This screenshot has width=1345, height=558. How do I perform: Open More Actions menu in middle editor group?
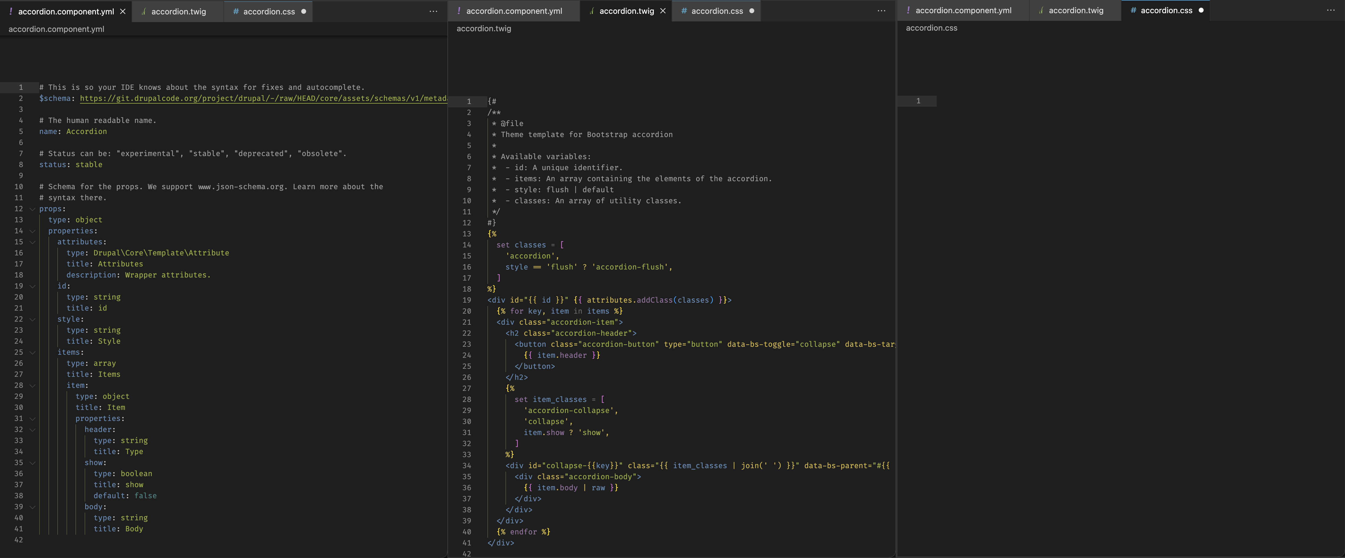(881, 11)
